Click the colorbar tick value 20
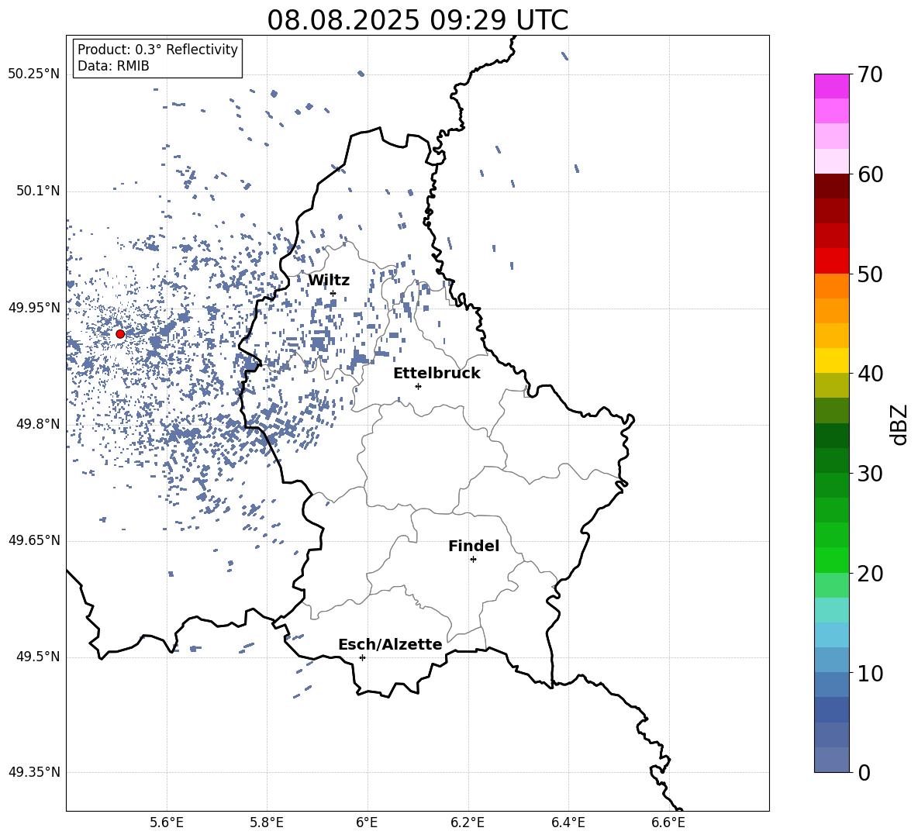This screenshot has height=838, width=918. coord(870,573)
